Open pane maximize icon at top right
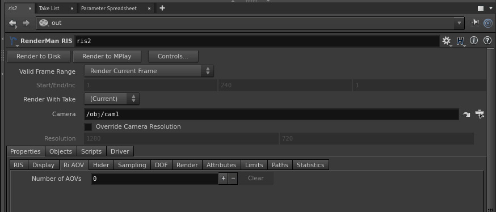Viewport: 496px width, 212px height. coord(481,9)
